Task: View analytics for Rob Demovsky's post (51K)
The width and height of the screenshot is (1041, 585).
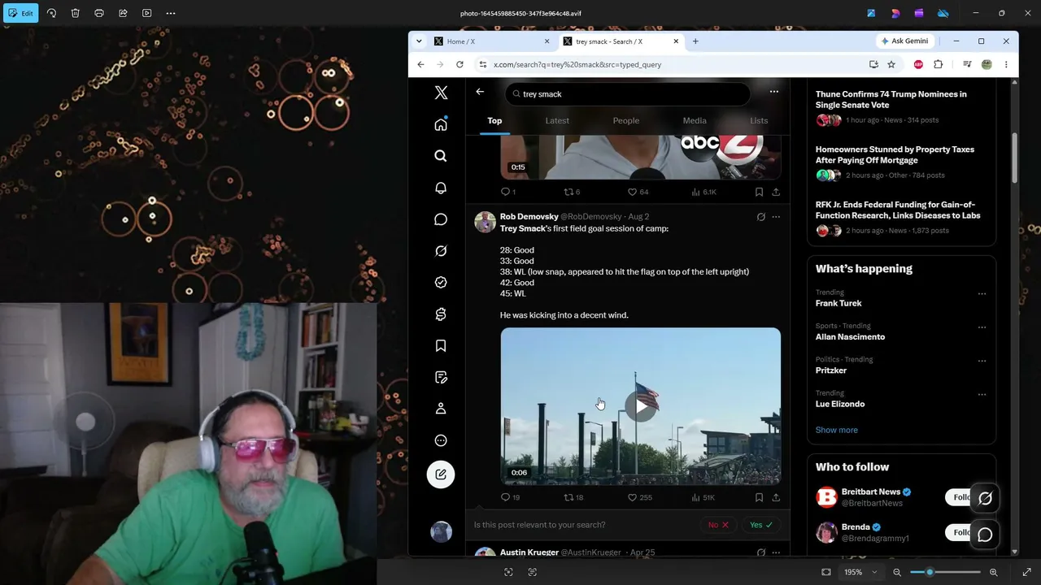Action: coord(703,497)
